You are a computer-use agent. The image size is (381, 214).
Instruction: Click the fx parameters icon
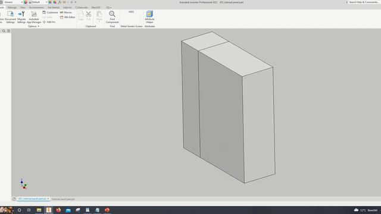60,2
